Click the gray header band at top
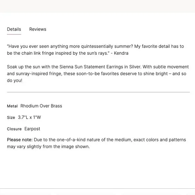Viewport: 195px width, 195px height. pos(97,6)
